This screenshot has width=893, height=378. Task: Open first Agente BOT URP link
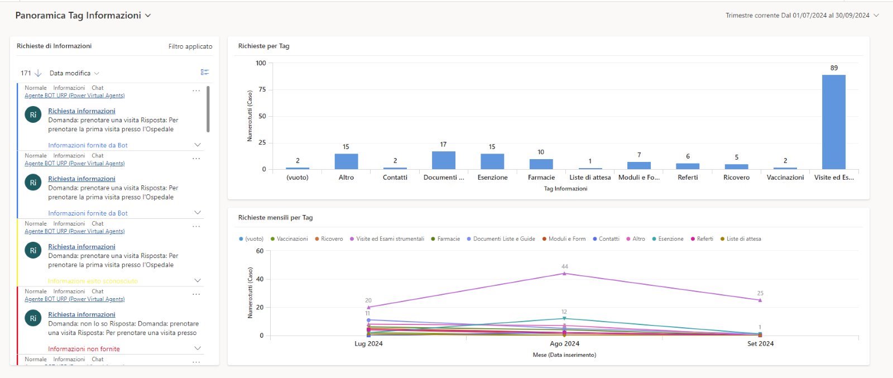[x=74, y=95]
